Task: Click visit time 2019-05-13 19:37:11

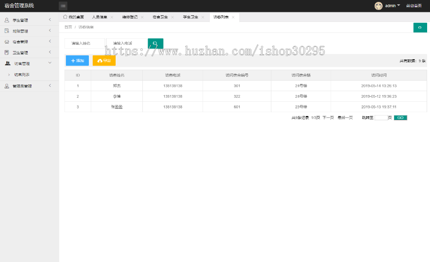Action: coord(379,107)
